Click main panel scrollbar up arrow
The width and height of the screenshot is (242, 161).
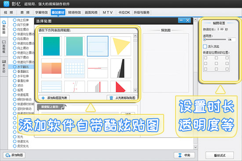point(195,20)
